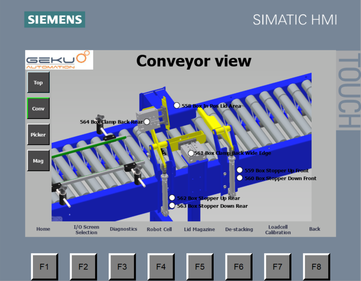This screenshot has width=361, height=281.
Task: Click the GEKU Automation logo
Action: coord(59,60)
